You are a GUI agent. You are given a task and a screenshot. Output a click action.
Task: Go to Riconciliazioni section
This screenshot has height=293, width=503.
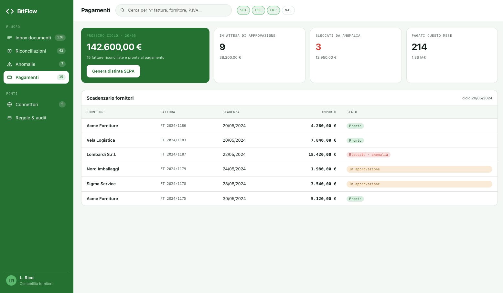[x=36, y=51]
